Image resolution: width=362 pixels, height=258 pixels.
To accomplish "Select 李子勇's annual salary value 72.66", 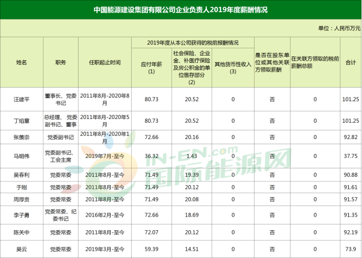I will click(x=152, y=215).
